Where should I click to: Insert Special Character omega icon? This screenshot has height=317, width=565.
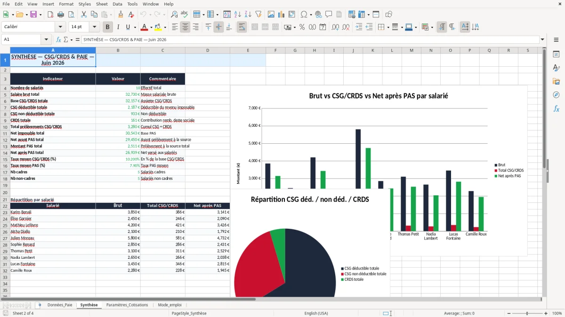[304, 15]
